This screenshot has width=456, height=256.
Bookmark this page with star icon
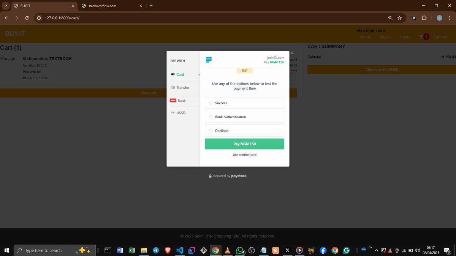tap(399, 18)
